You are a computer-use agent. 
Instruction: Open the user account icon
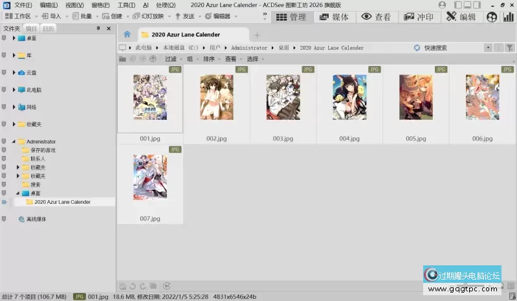(x=442, y=5)
